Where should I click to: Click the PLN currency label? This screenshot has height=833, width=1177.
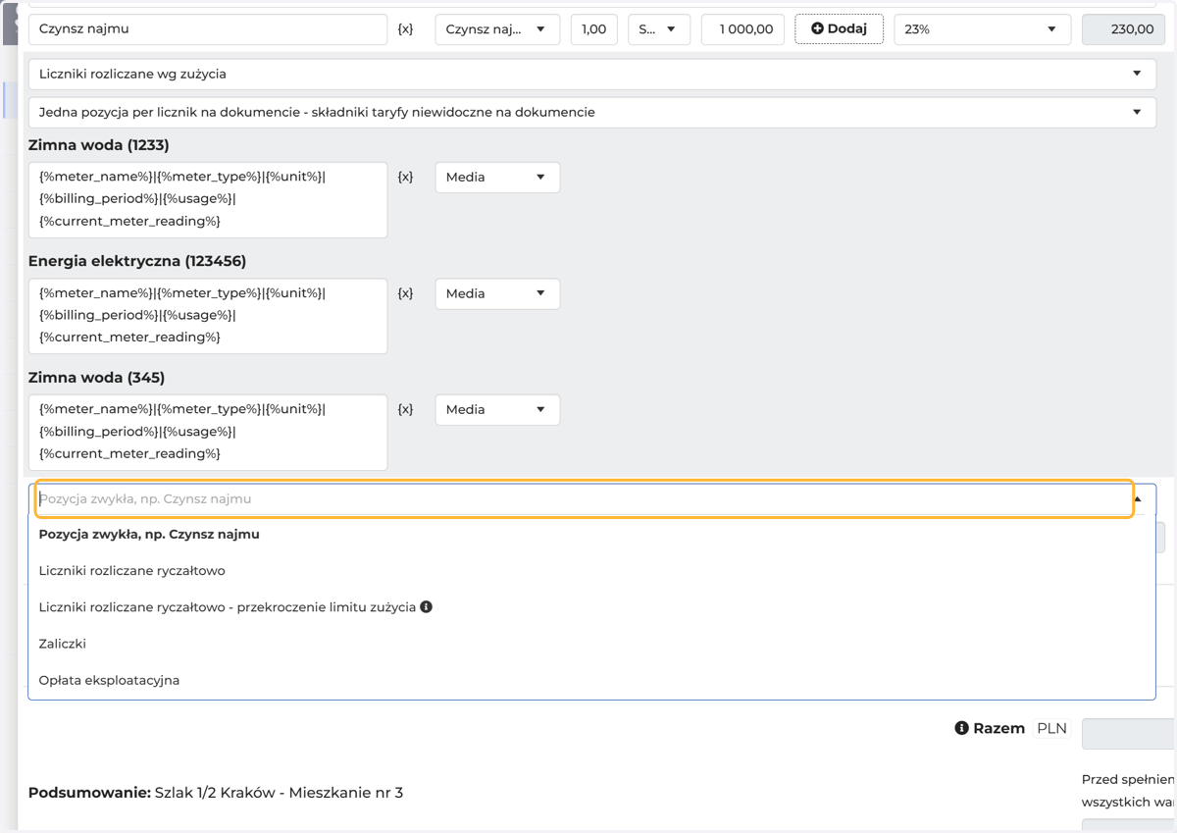[1052, 728]
